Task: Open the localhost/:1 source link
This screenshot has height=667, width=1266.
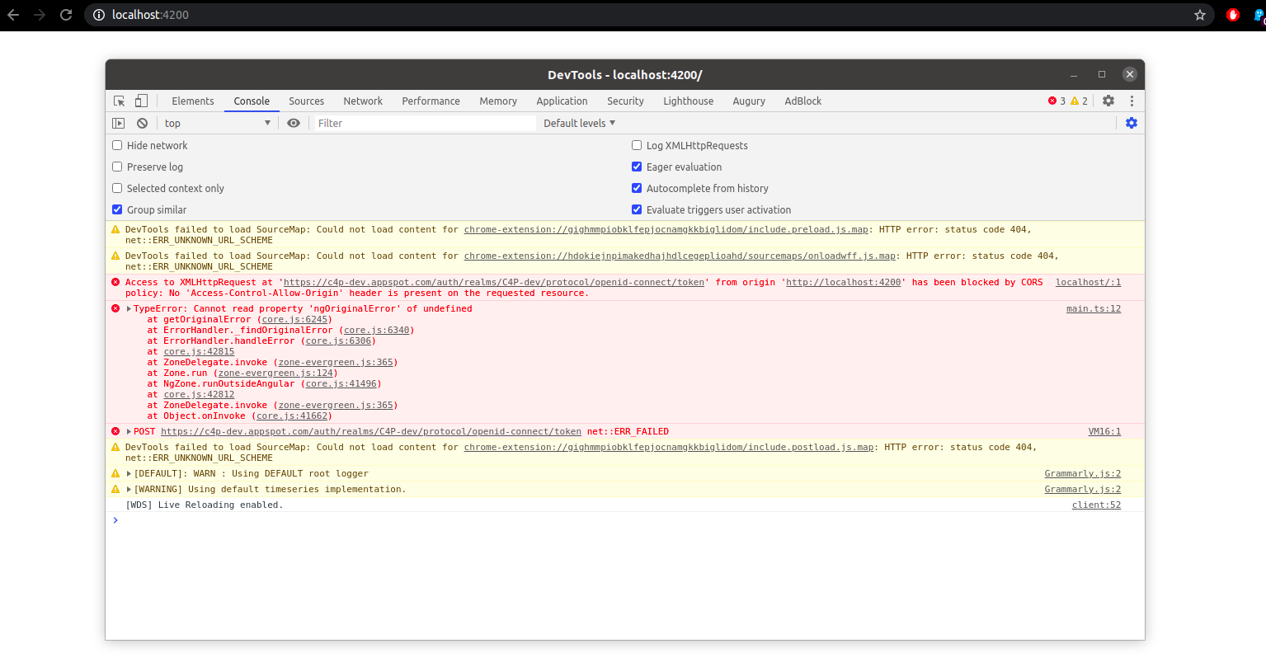Action: pos(1088,283)
